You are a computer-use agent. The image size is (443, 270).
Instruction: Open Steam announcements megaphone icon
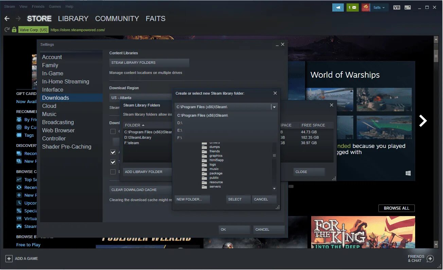point(338,7)
